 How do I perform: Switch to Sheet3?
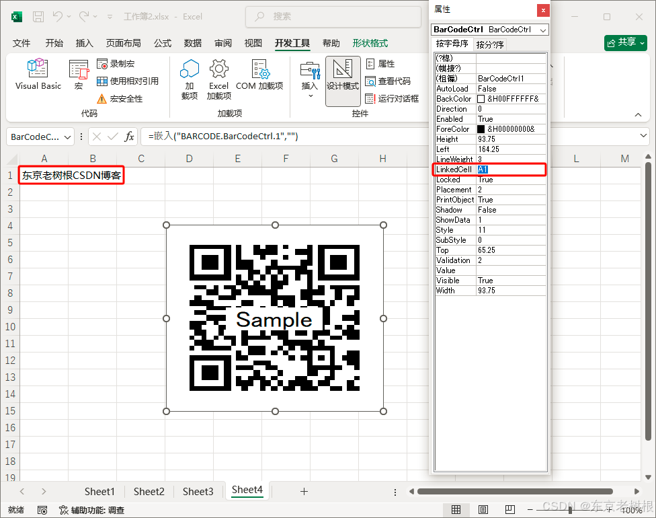198,491
